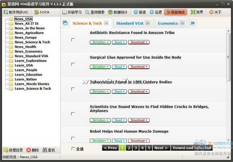This screenshot has height=162, width=233.
Task: Switch to the Economics tab
Action: 171,23
